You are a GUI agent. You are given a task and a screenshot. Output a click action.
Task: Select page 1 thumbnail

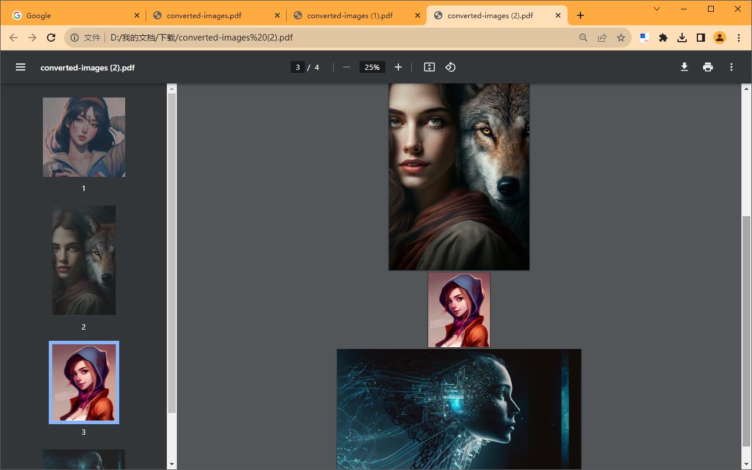point(84,137)
